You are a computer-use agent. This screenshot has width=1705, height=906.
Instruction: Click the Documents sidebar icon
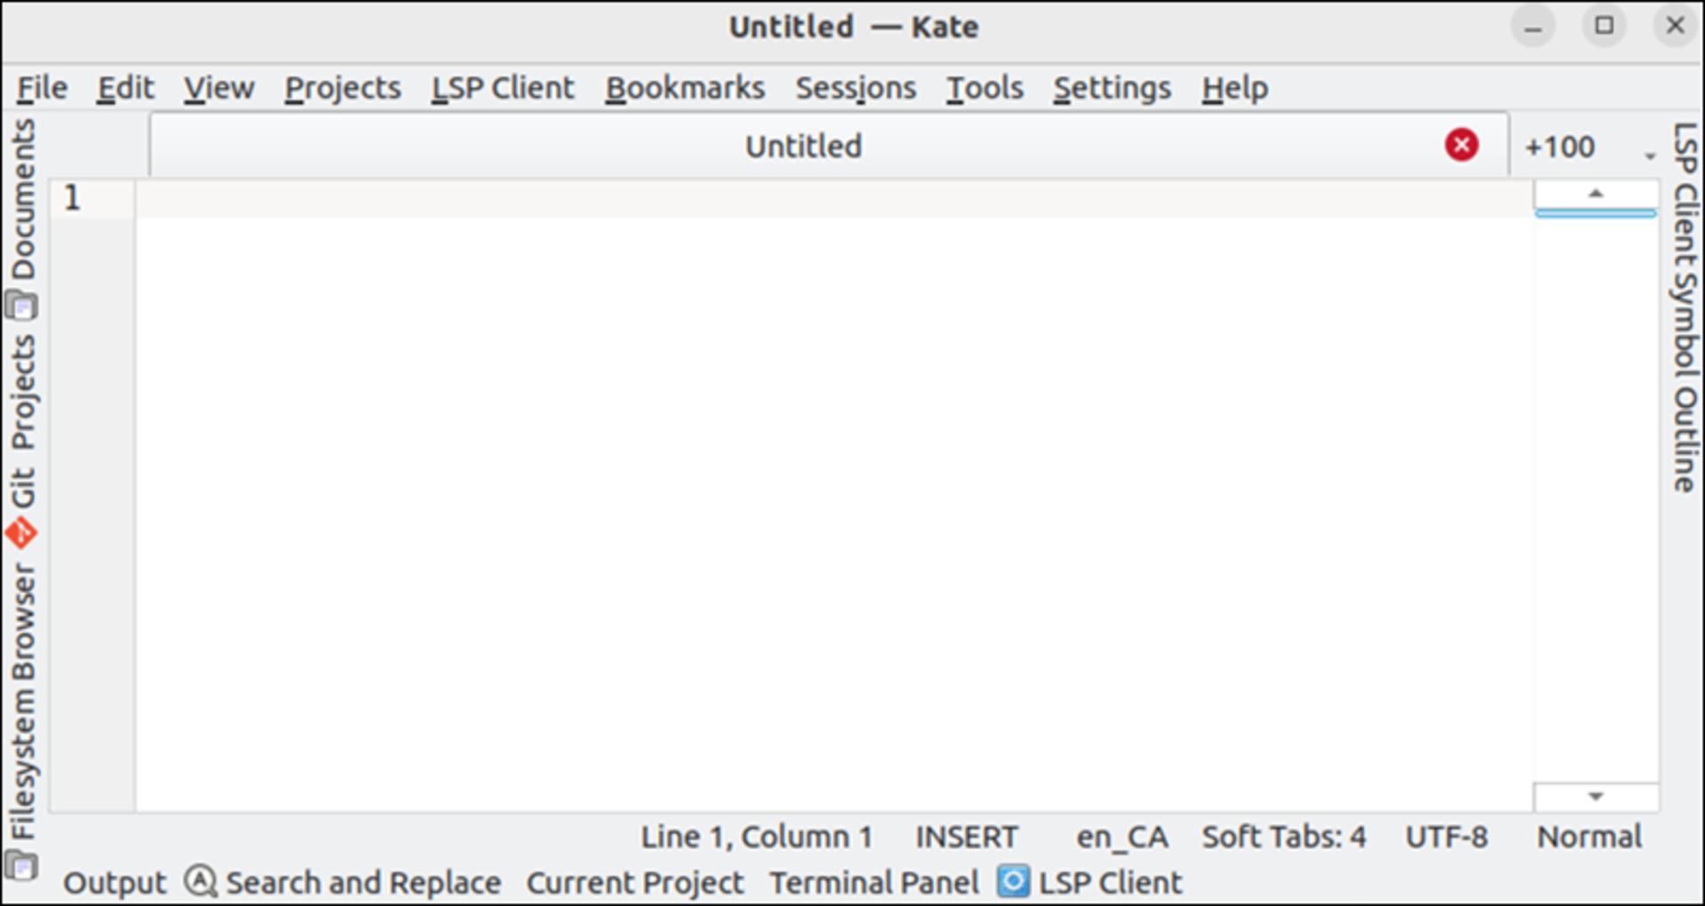21,306
